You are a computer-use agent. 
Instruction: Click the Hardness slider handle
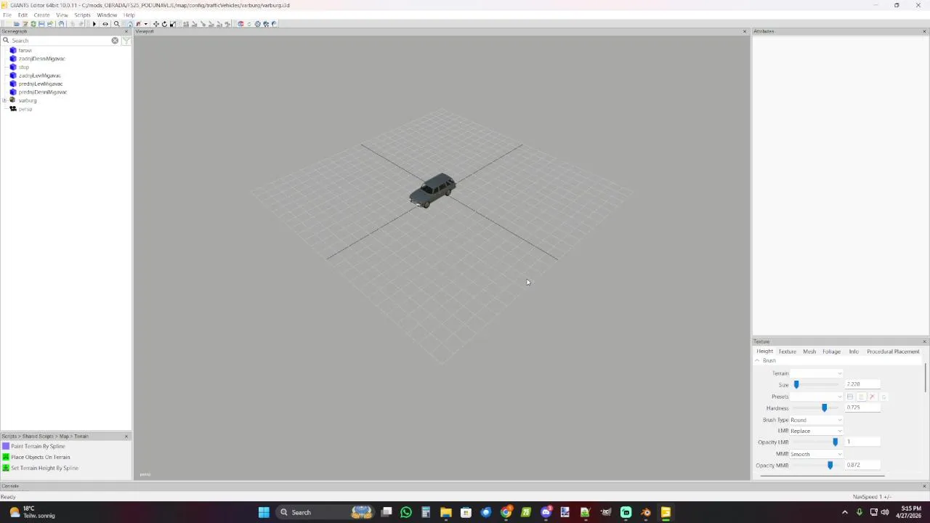pyautogui.click(x=824, y=408)
